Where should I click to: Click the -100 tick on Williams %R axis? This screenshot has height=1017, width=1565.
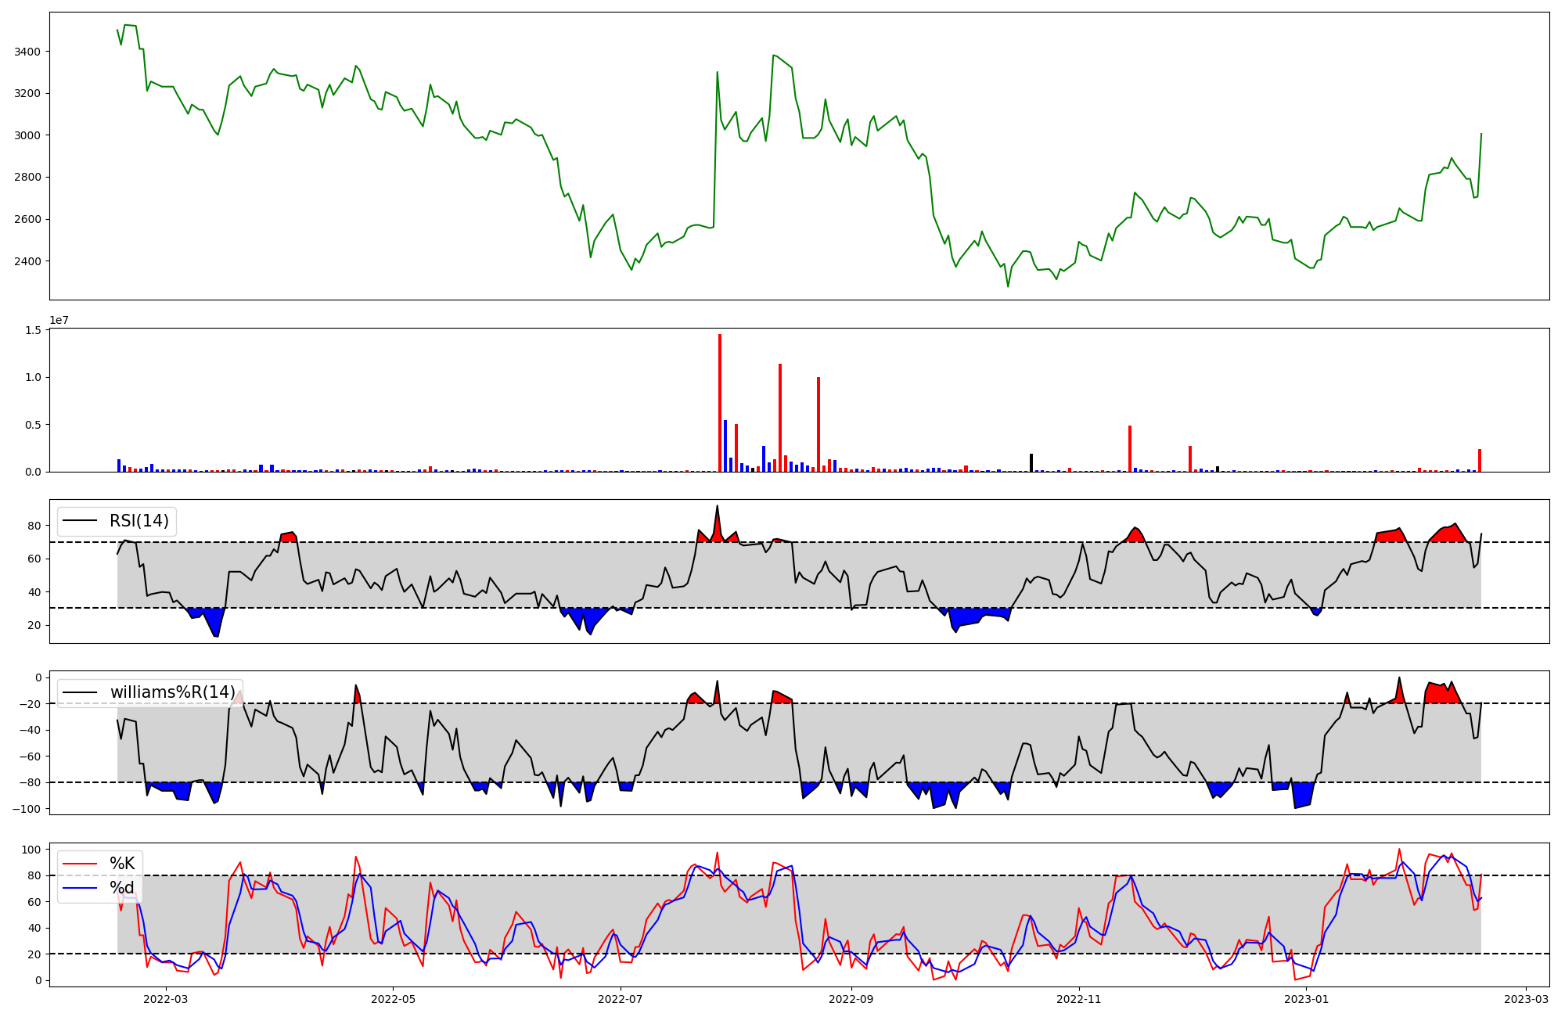[26, 809]
